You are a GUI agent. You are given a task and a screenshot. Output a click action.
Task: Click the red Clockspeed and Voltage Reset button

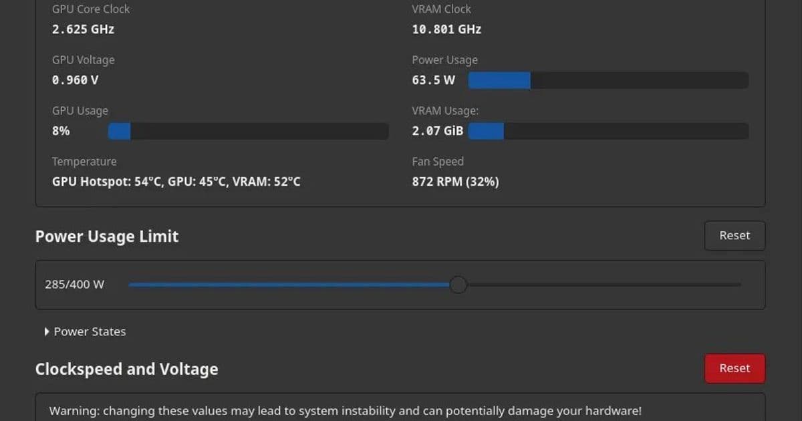(734, 368)
